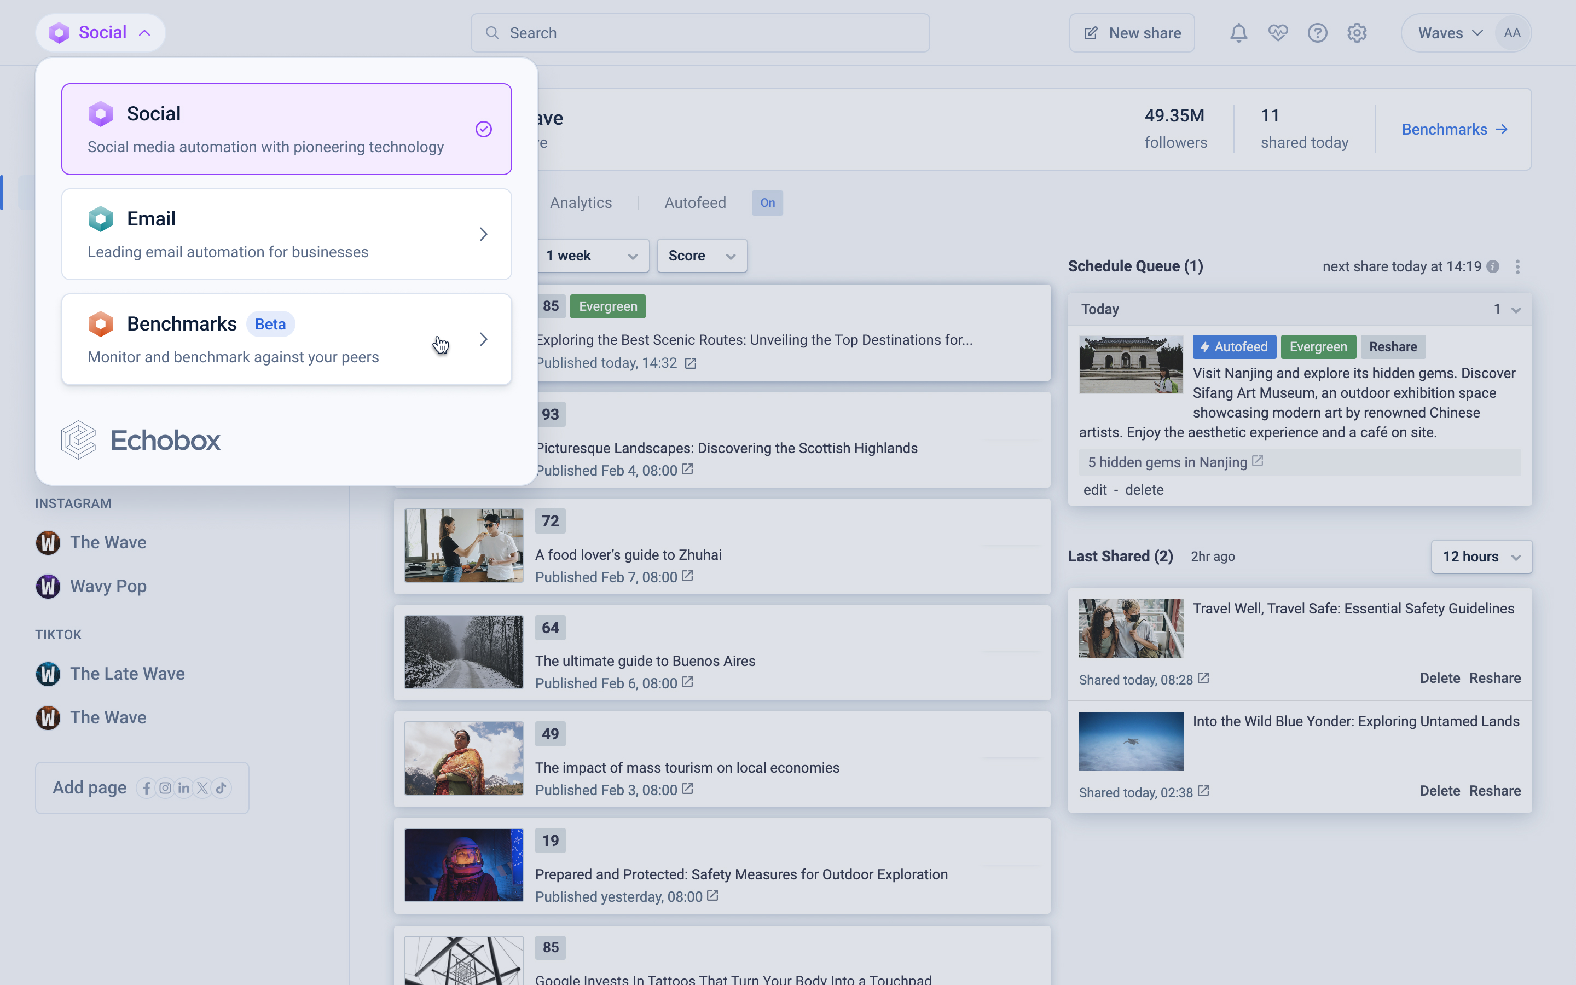The height and width of the screenshot is (985, 1576).
Task: Click the Benchmarks card chevron arrow
Action: (x=483, y=339)
